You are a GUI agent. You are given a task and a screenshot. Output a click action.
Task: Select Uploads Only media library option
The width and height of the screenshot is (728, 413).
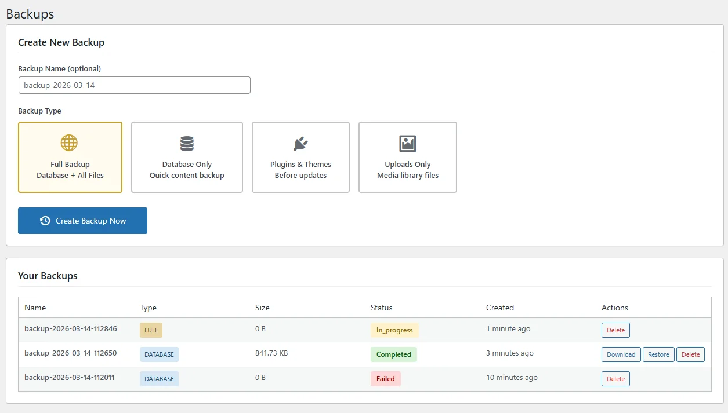click(x=408, y=158)
